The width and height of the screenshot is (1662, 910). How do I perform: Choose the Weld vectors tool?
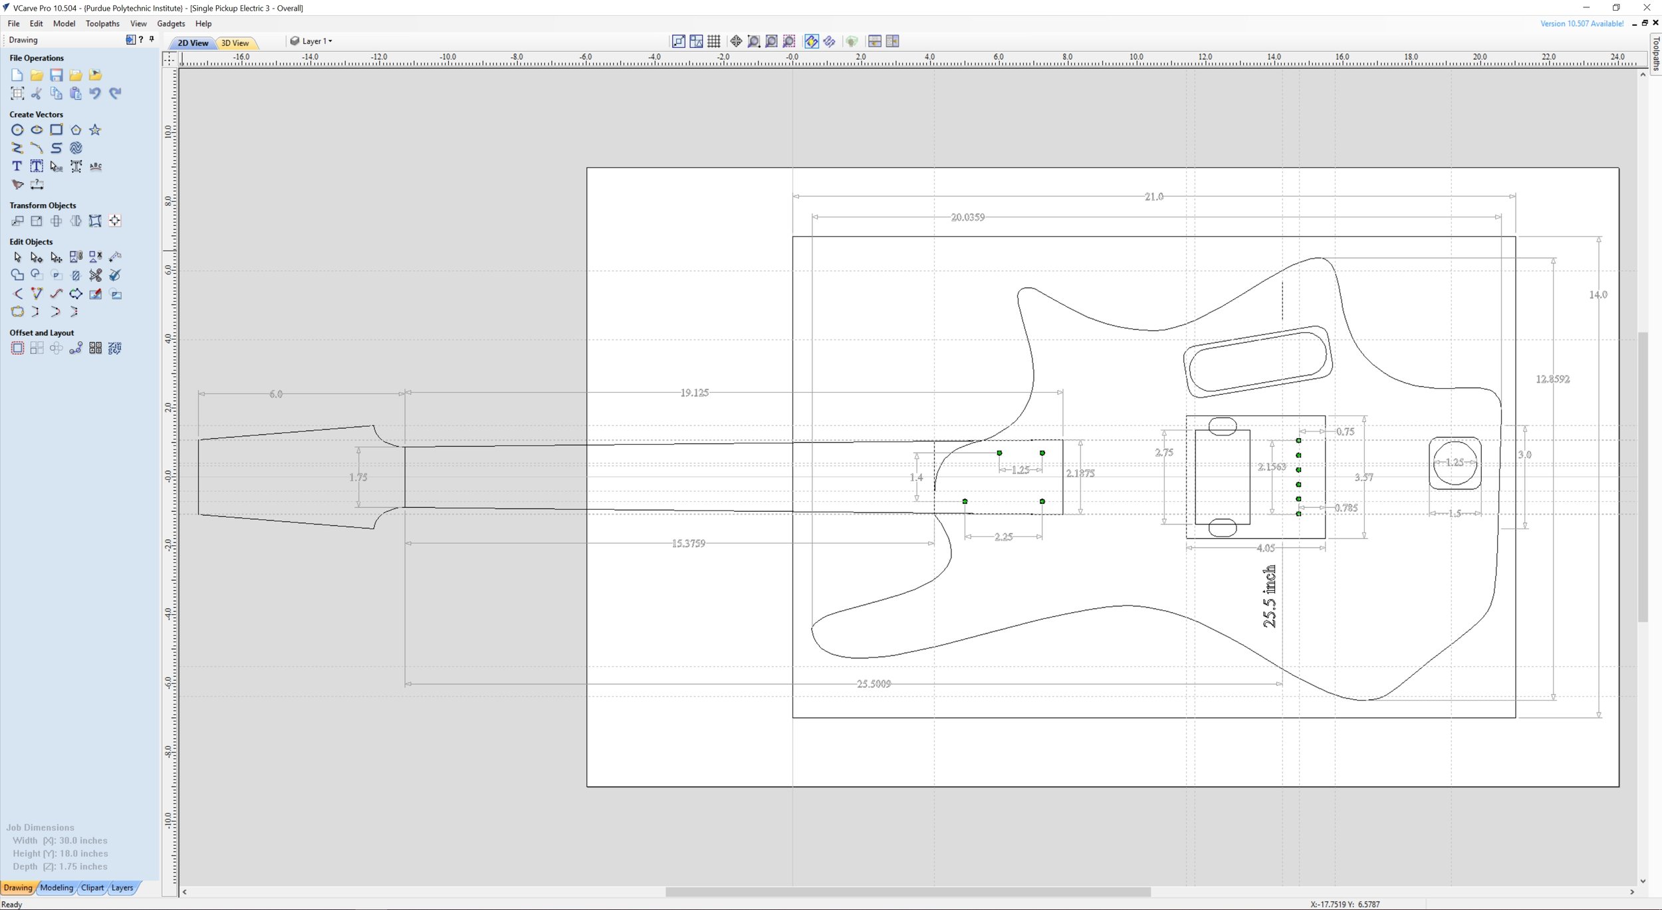pyautogui.click(x=17, y=275)
